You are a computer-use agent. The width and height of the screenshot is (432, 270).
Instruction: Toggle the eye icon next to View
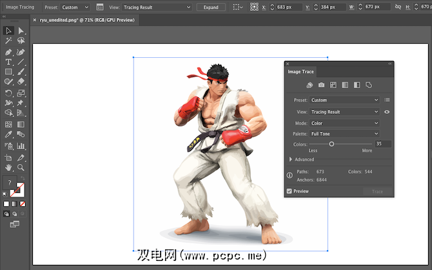coord(387,112)
